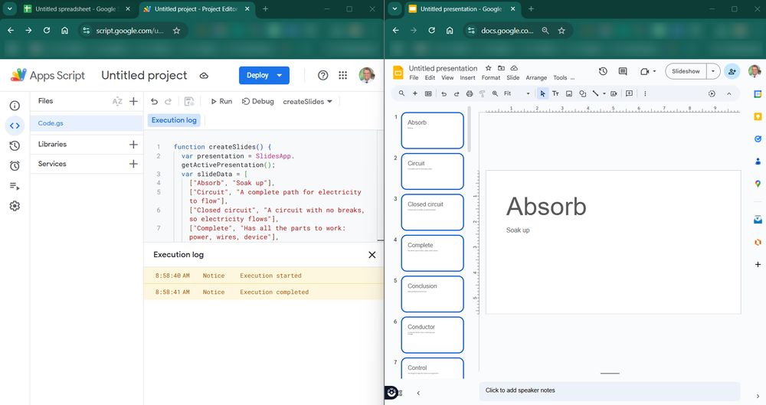Open Project Settings gear in Apps Script
766x405 pixels.
(15, 206)
